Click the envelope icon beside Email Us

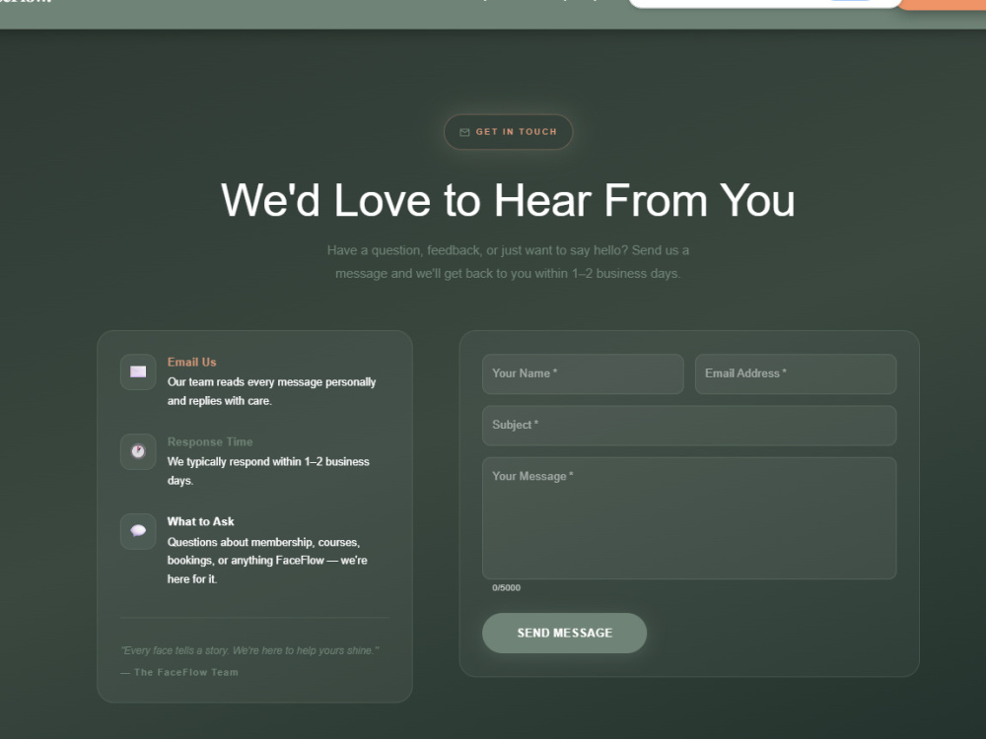pyautogui.click(x=138, y=372)
